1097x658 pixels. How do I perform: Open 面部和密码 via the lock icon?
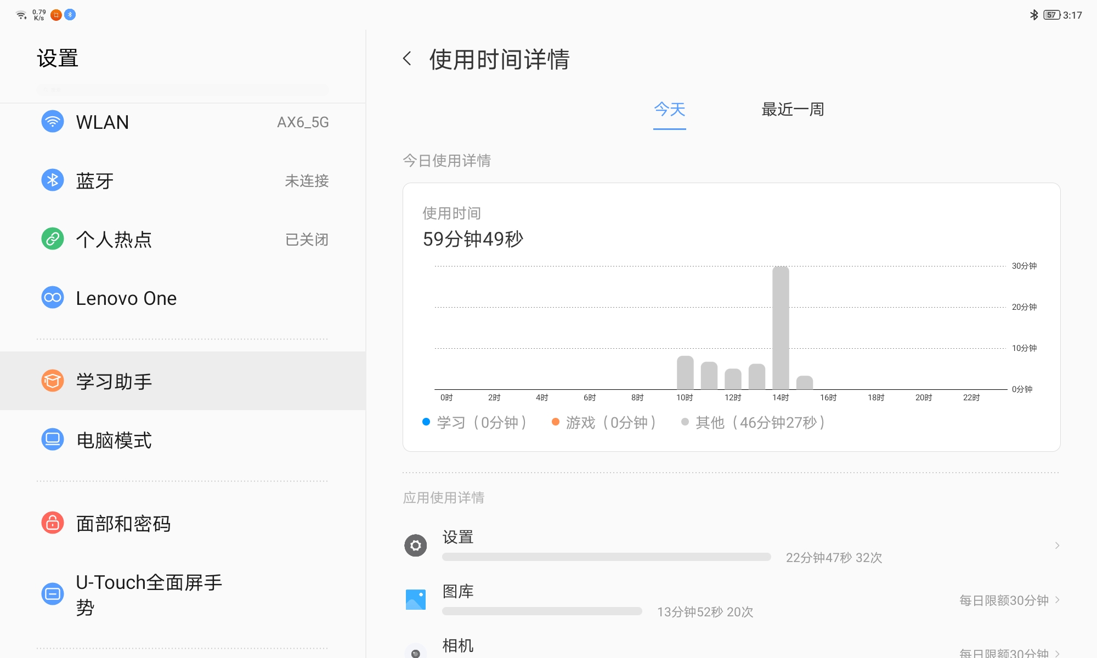pos(52,524)
